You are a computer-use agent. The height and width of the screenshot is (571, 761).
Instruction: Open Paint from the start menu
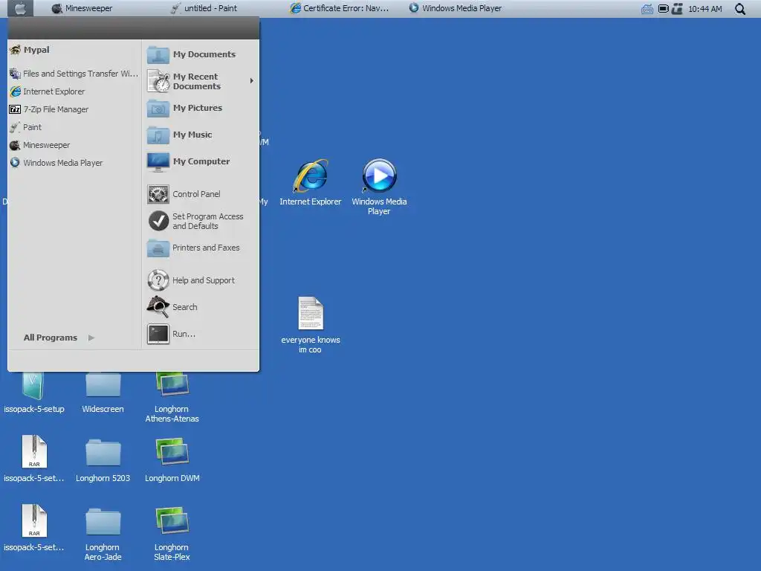coord(74,127)
